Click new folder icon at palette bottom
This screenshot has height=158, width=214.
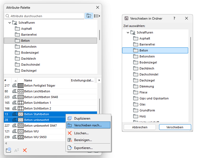8,150
